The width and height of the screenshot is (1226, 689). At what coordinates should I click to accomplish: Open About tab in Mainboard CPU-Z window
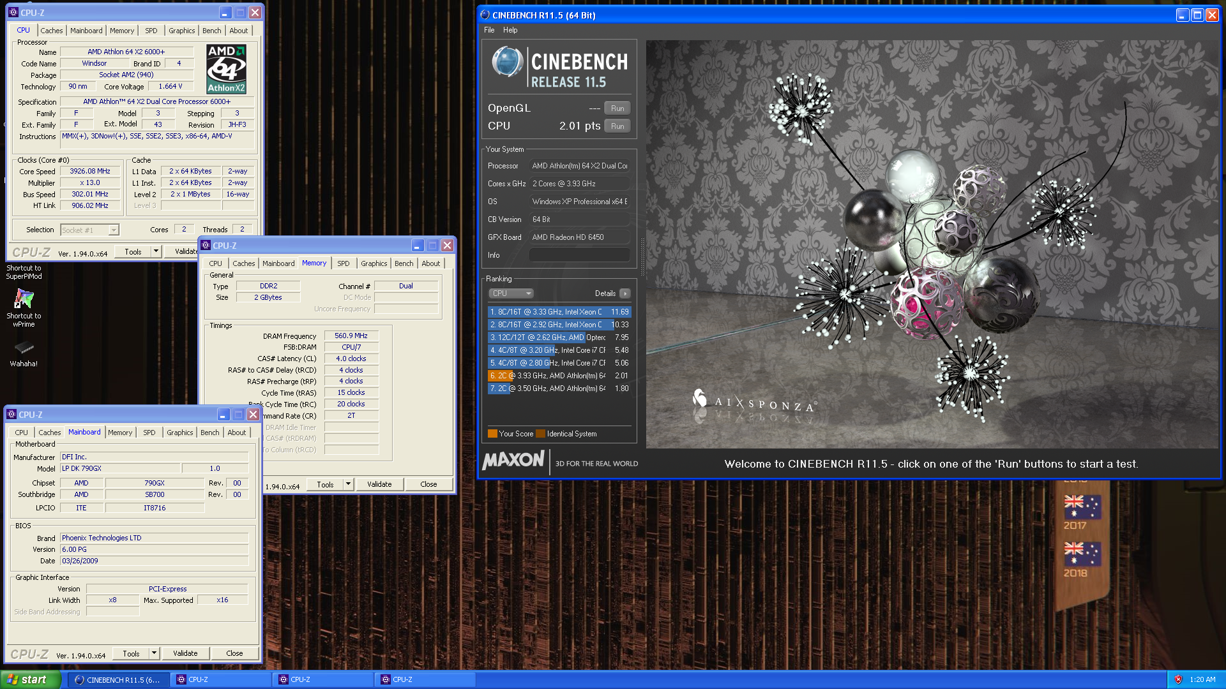tap(236, 433)
